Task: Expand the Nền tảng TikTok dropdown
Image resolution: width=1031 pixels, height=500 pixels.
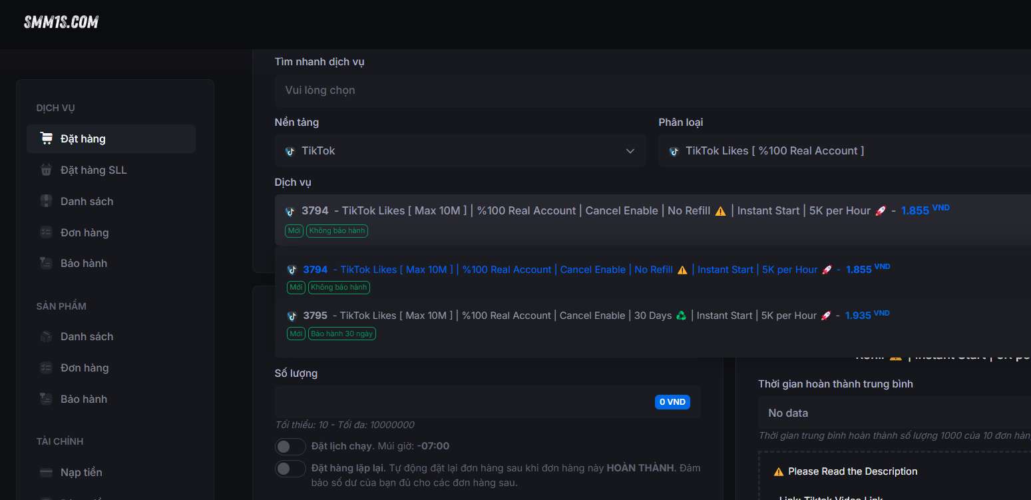Action: tap(460, 150)
